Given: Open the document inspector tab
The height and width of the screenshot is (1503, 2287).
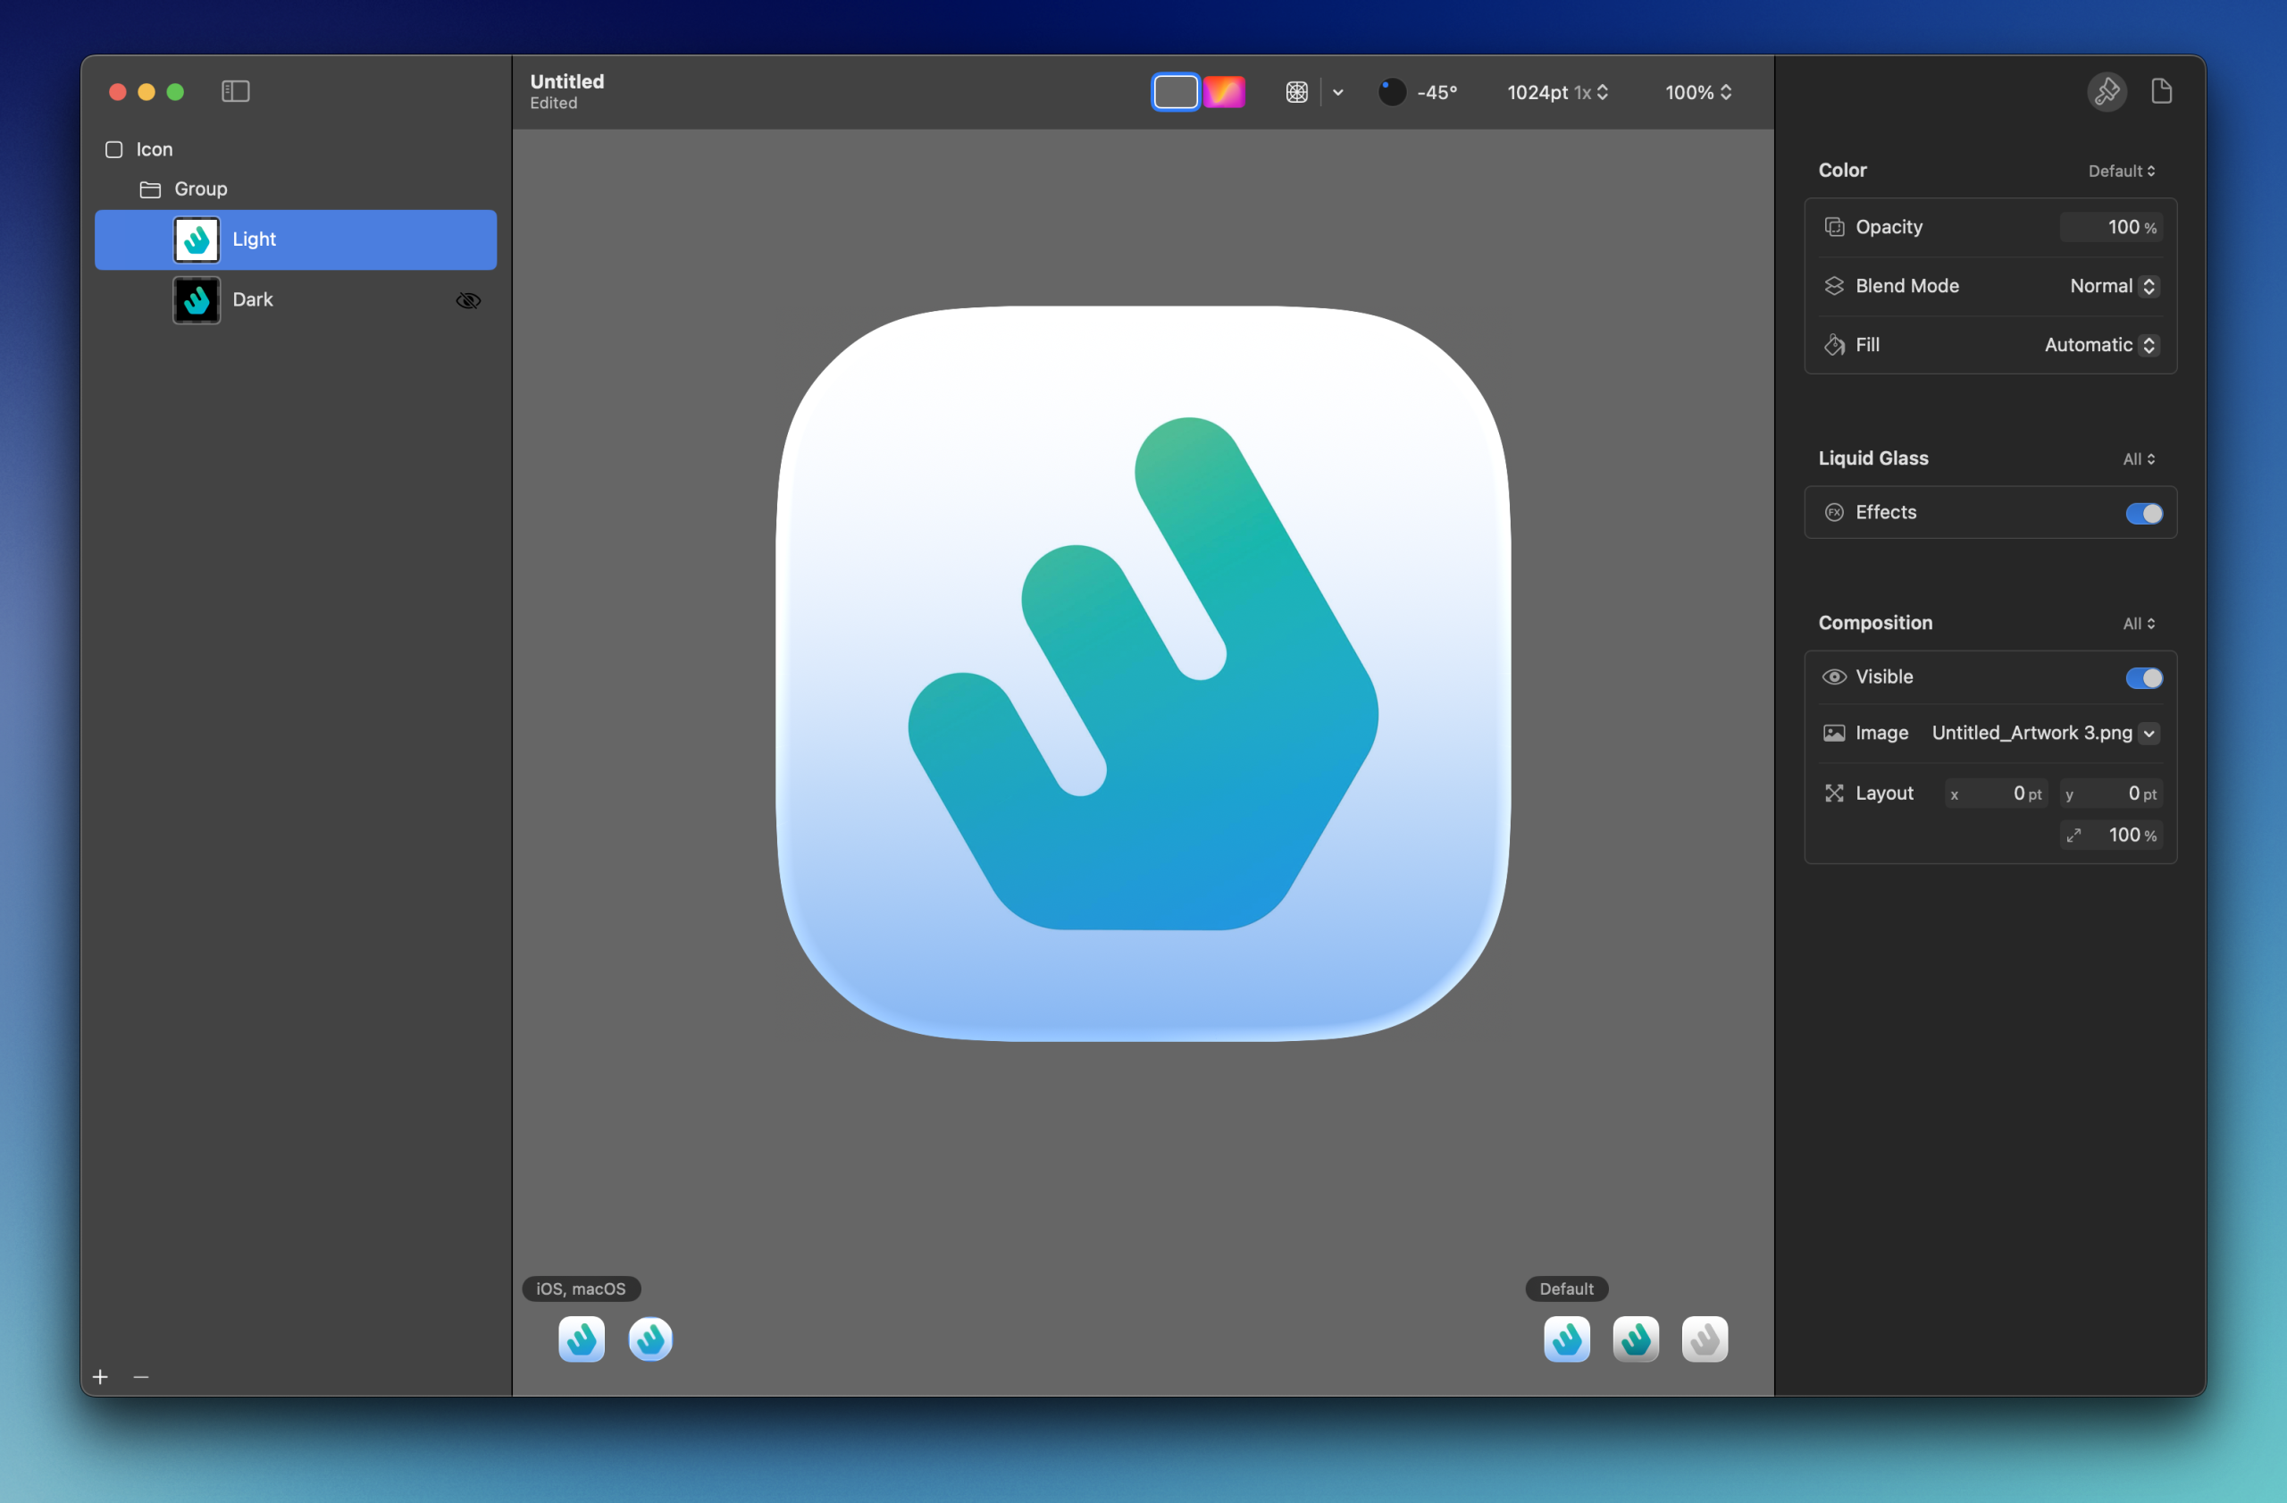Looking at the screenshot, I should click(2161, 91).
